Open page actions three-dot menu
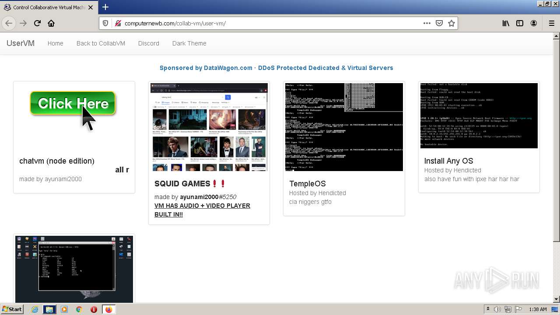This screenshot has width=560, height=315. tap(427, 23)
